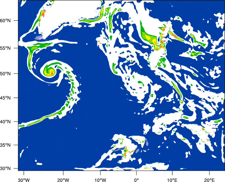Click the 60°N latitude label
The width and height of the screenshot is (225, 182).
tap(5, 20)
